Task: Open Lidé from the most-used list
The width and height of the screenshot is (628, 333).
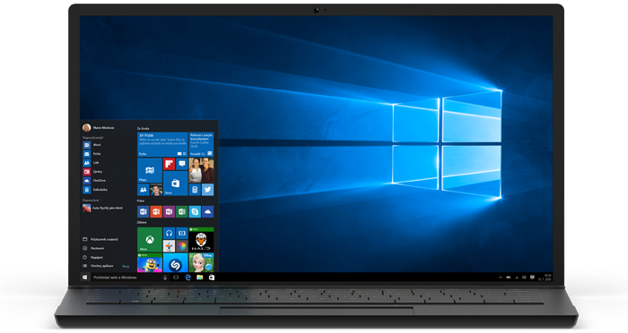Action: [x=92, y=163]
